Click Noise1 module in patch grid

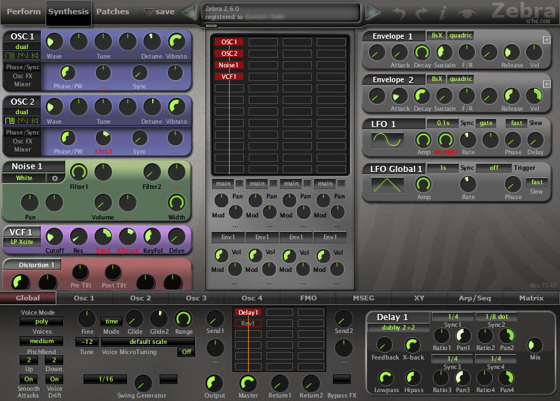point(228,65)
